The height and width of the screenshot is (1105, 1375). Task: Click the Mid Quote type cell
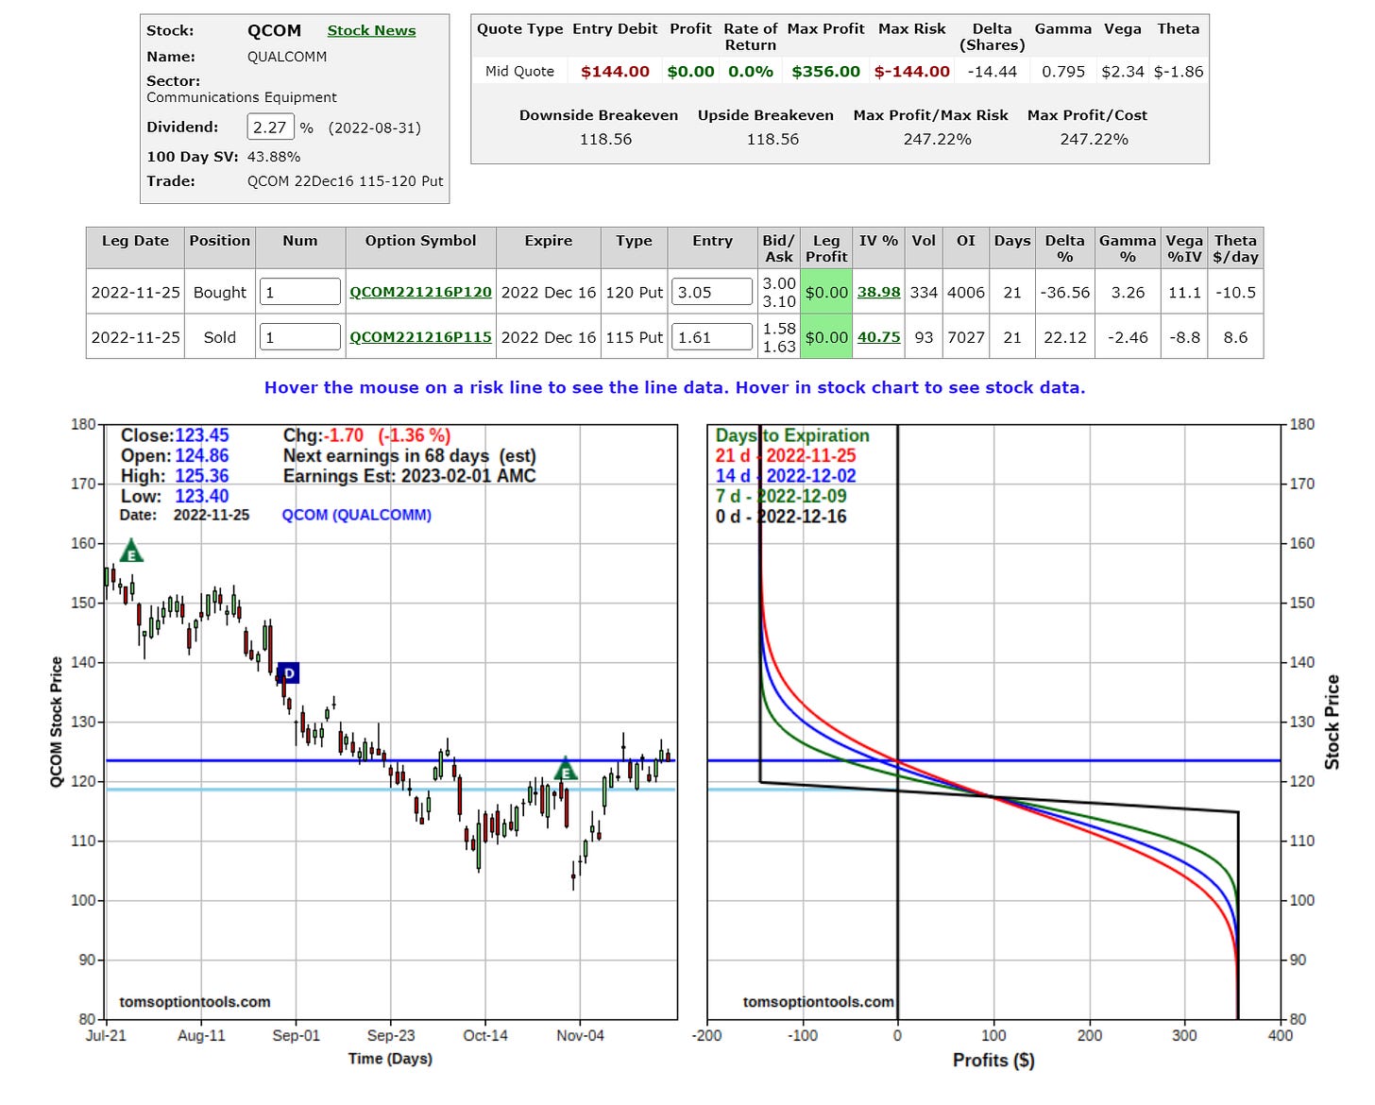519,71
